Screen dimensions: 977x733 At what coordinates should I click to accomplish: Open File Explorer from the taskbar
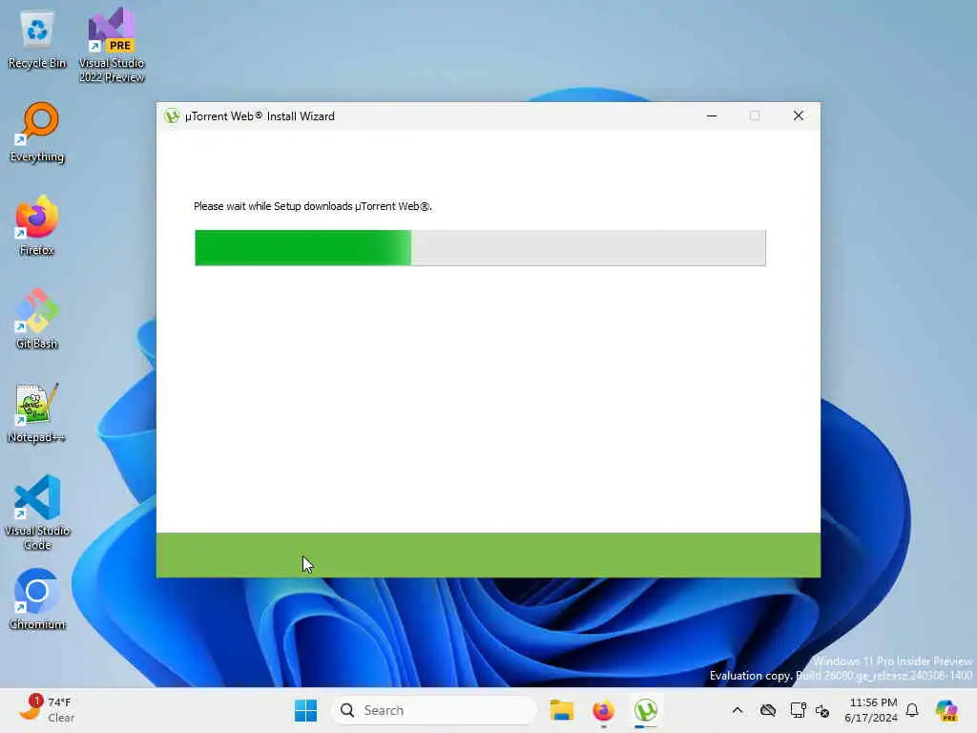tap(561, 710)
